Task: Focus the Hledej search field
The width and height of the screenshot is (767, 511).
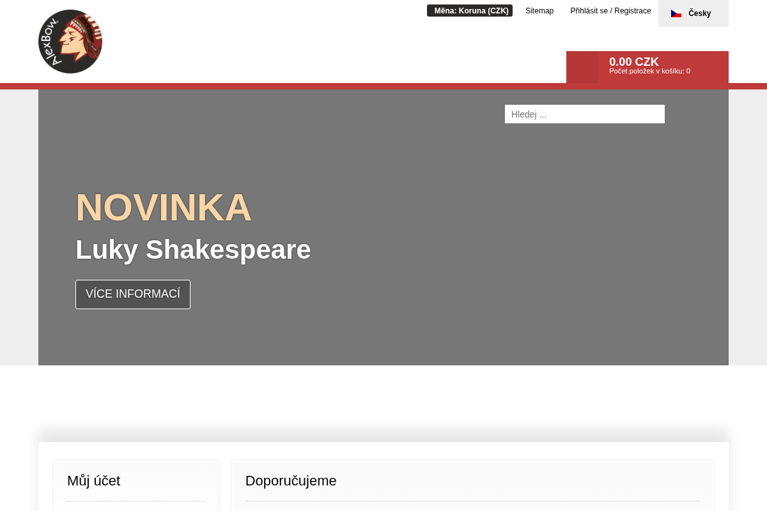Action: [x=585, y=114]
